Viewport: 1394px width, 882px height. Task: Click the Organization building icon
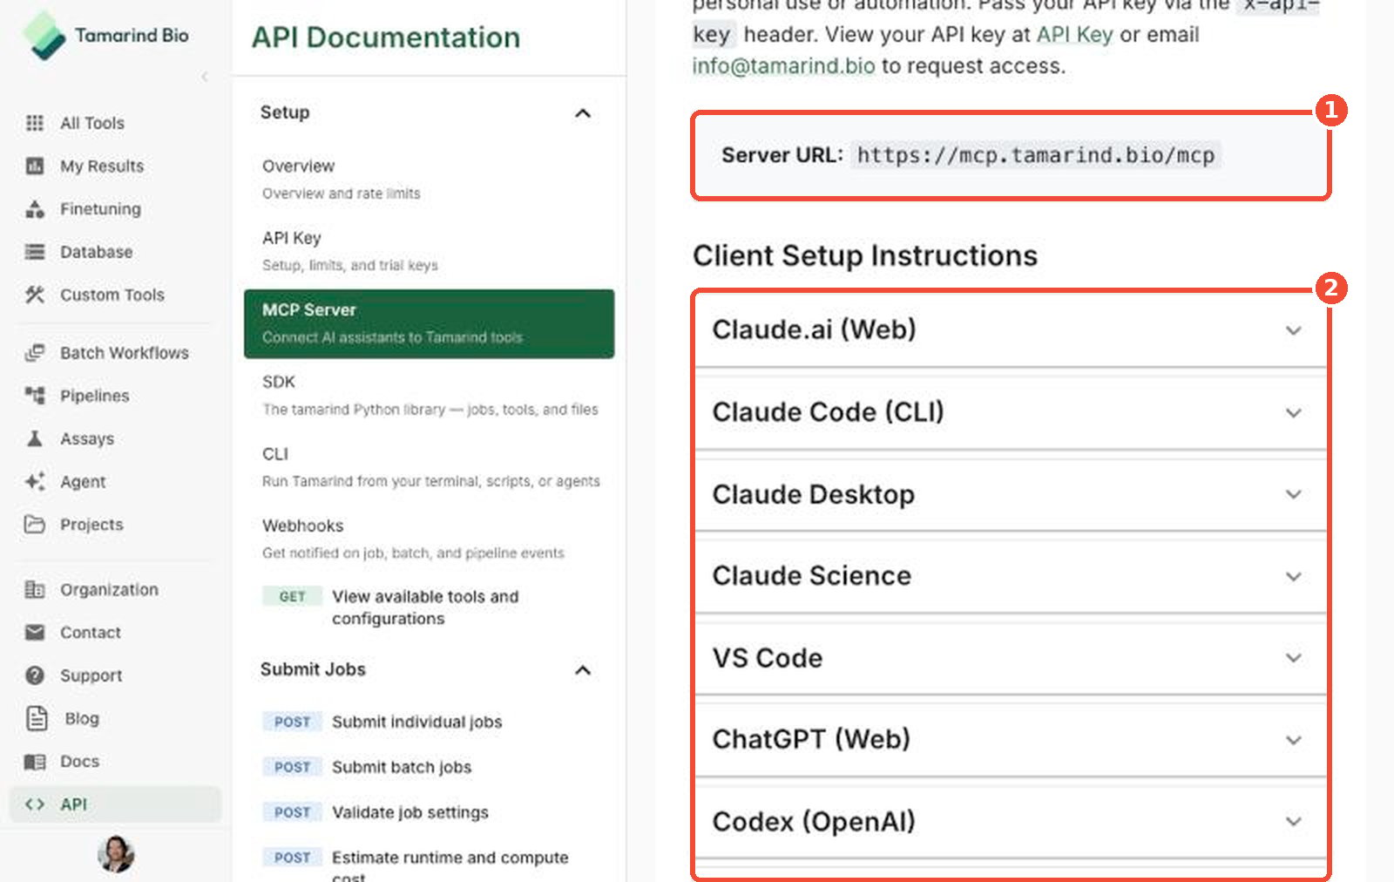35,590
